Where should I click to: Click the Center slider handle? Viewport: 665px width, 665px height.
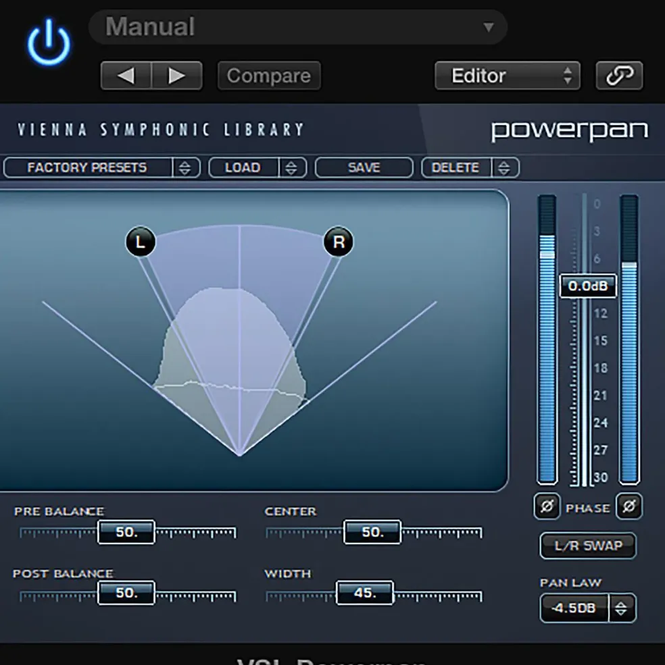coord(372,532)
